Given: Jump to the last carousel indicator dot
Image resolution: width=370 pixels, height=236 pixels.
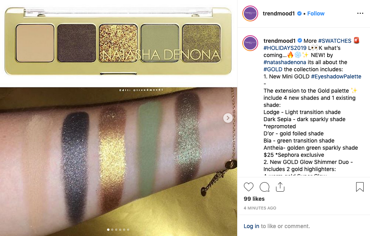Looking at the screenshot, I should [128, 229].
